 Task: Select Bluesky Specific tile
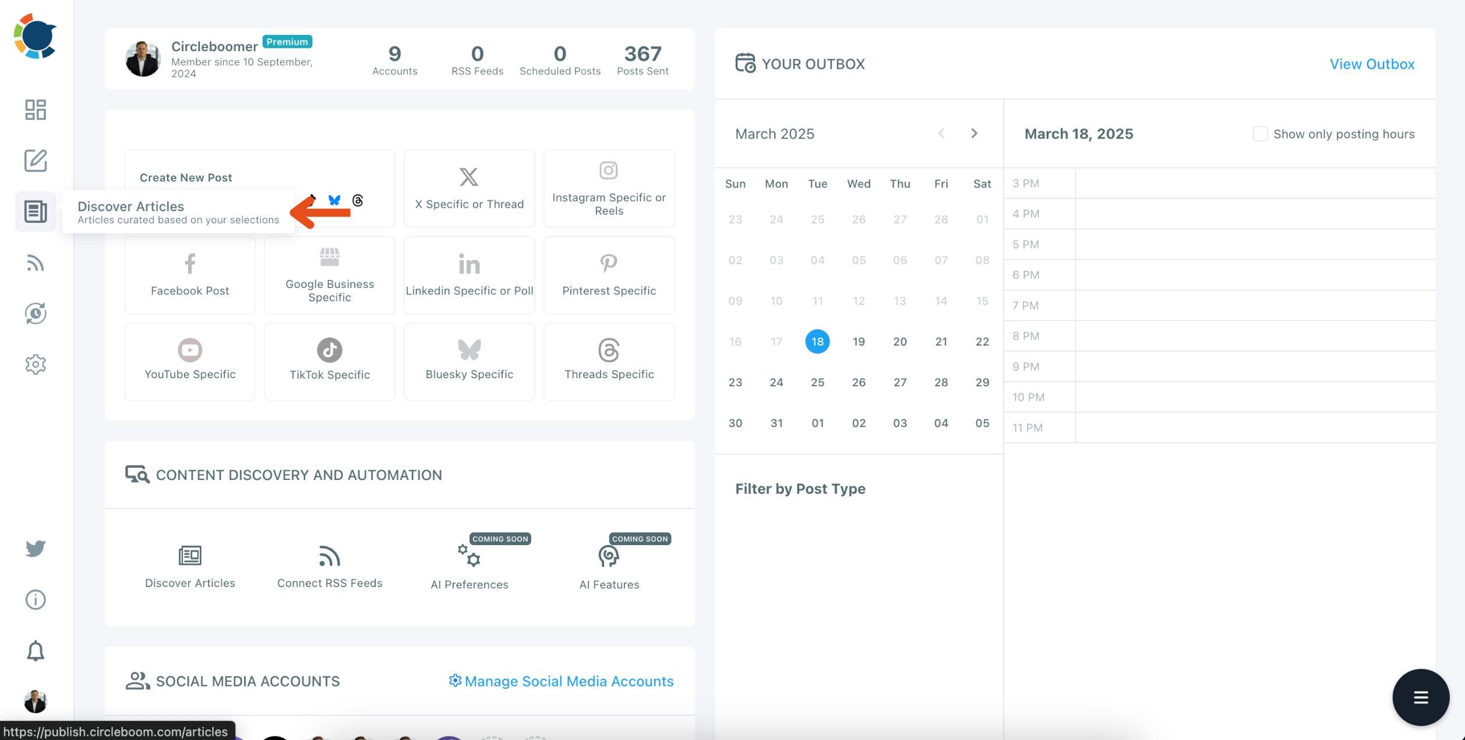click(469, 362)
